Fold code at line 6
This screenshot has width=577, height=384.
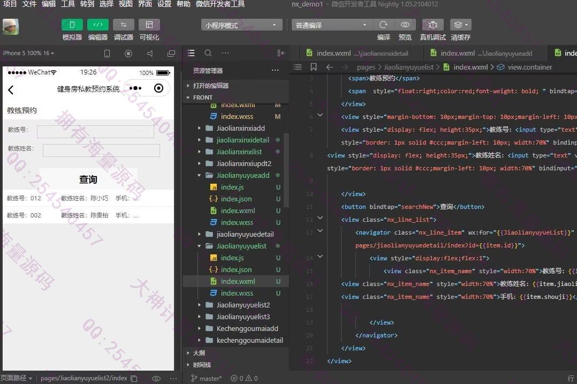[320, 115]
